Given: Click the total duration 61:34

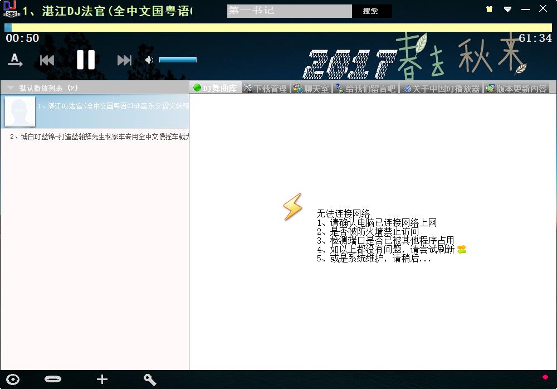Looking at the screenshot, I should tap(535, 38).
